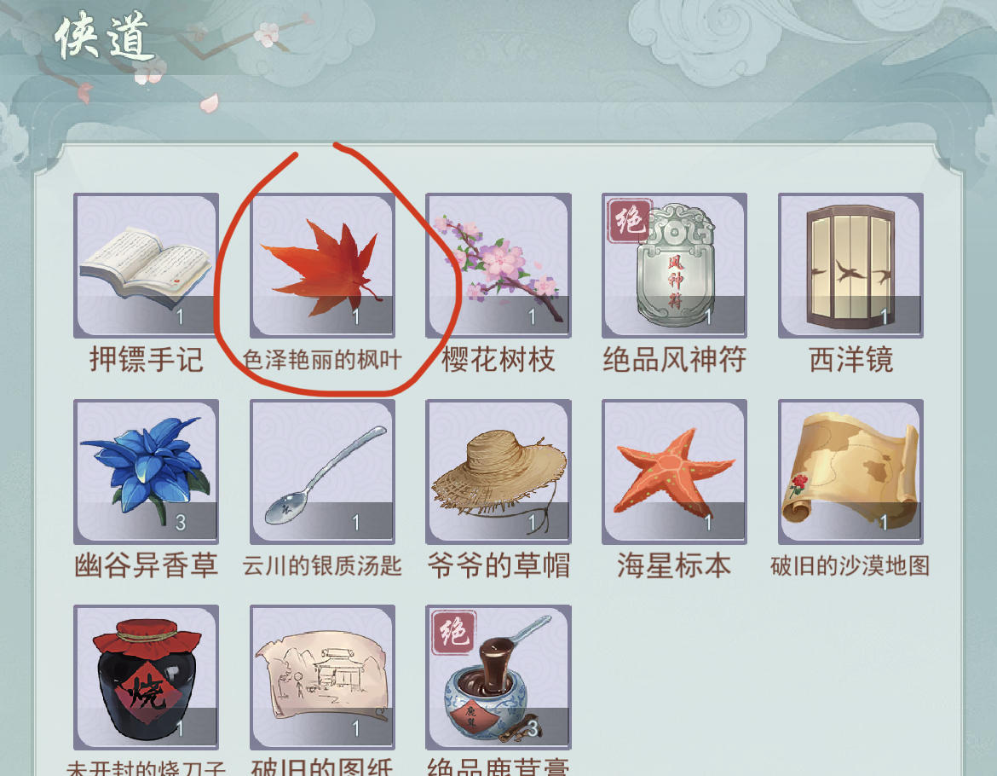Pick the 破旧的图纸 sketch blueprint item

[x=322, y=677]
